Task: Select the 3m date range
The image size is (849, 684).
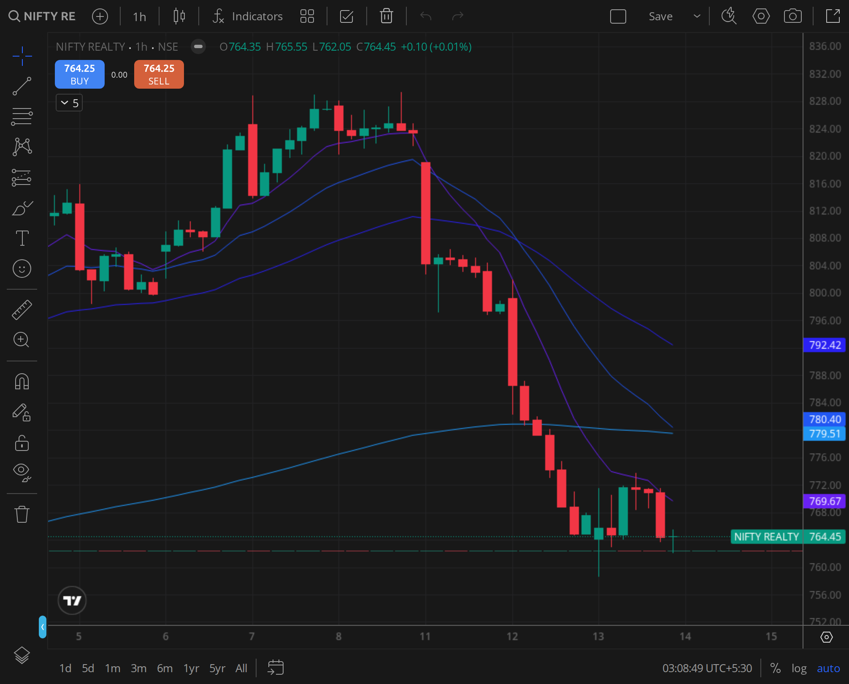Action: pyautogui.click(x=138, y=668)
